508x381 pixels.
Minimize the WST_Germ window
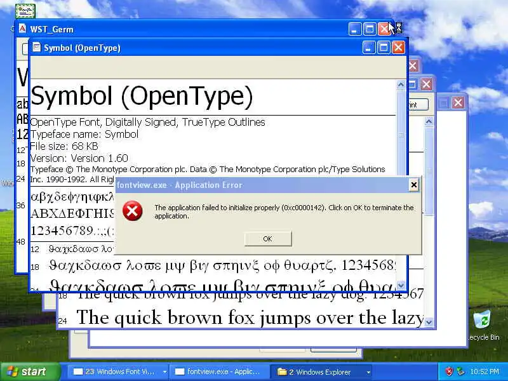tap(354, 29)
